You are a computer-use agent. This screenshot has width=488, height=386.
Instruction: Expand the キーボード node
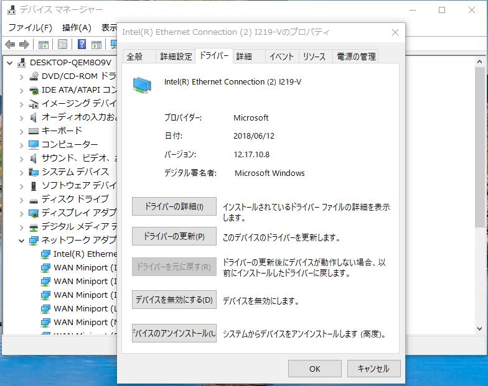click(21, 132)
